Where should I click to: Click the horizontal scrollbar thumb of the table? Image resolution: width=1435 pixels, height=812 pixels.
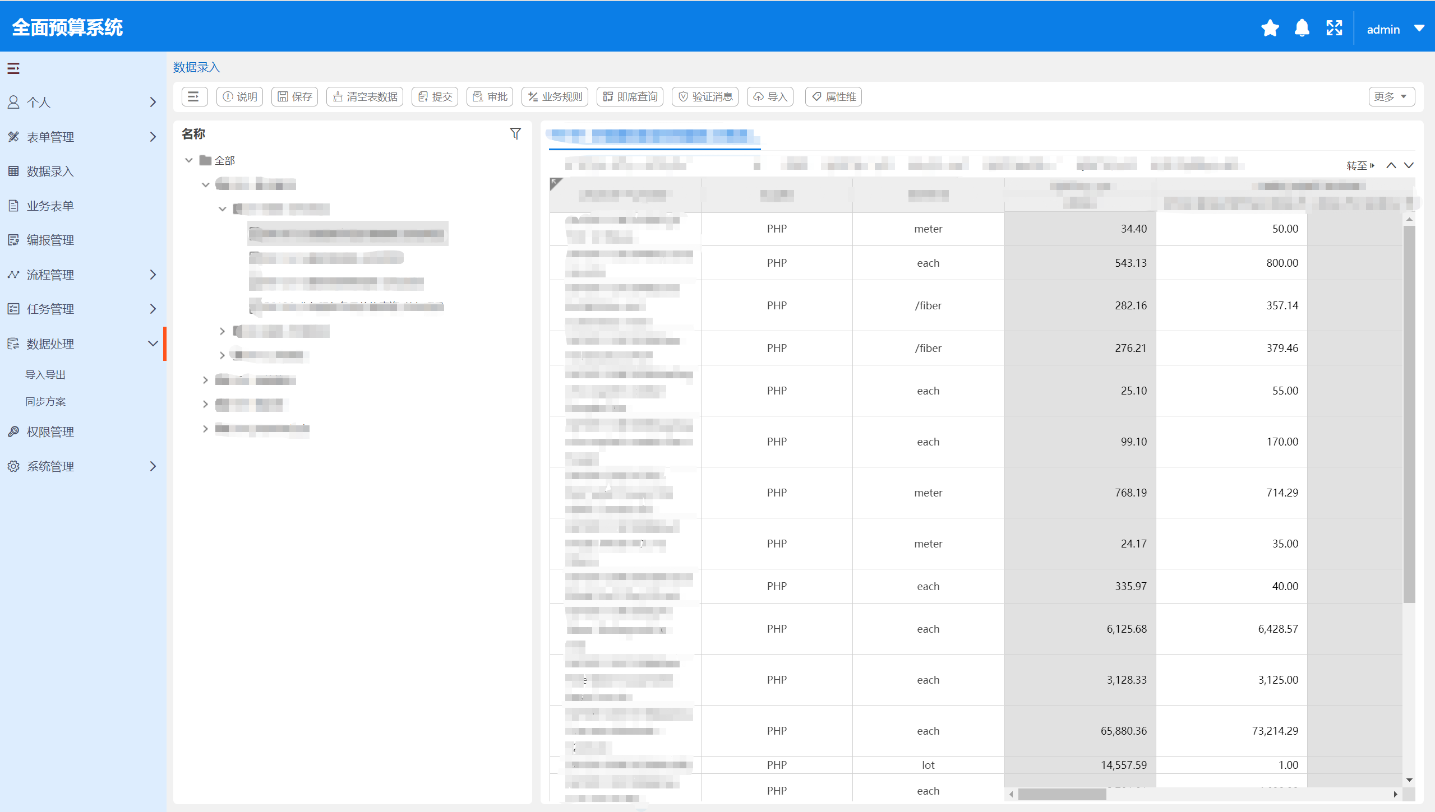1062,794
